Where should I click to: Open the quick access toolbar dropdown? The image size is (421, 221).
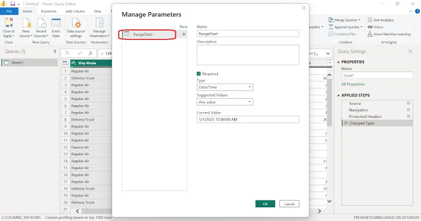(x=19, y=4)
